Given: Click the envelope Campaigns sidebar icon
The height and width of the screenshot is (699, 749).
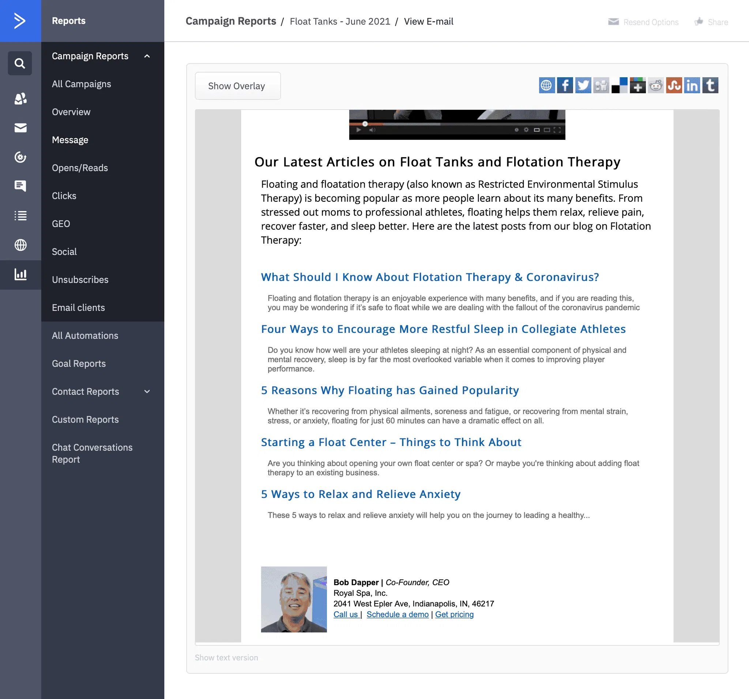Looking at the screenshot, I should coord(20,128).
